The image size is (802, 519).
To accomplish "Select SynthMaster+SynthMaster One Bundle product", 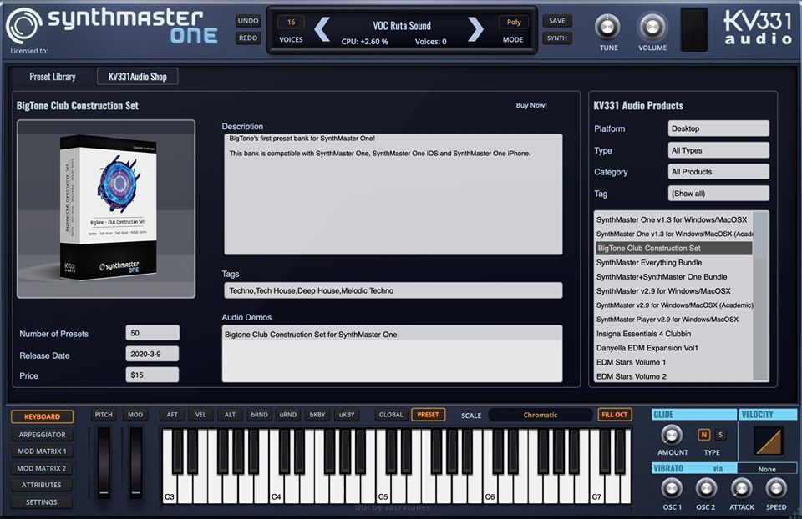I will pos(673,277).
